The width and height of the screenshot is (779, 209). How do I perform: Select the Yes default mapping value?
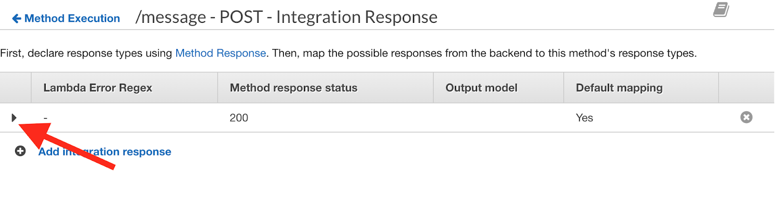pos(584,118)
